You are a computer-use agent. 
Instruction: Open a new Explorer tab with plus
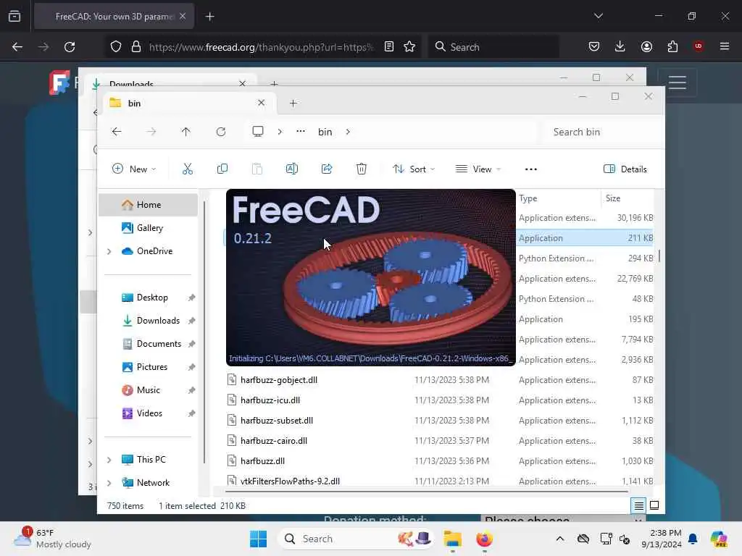pos(293,103)
